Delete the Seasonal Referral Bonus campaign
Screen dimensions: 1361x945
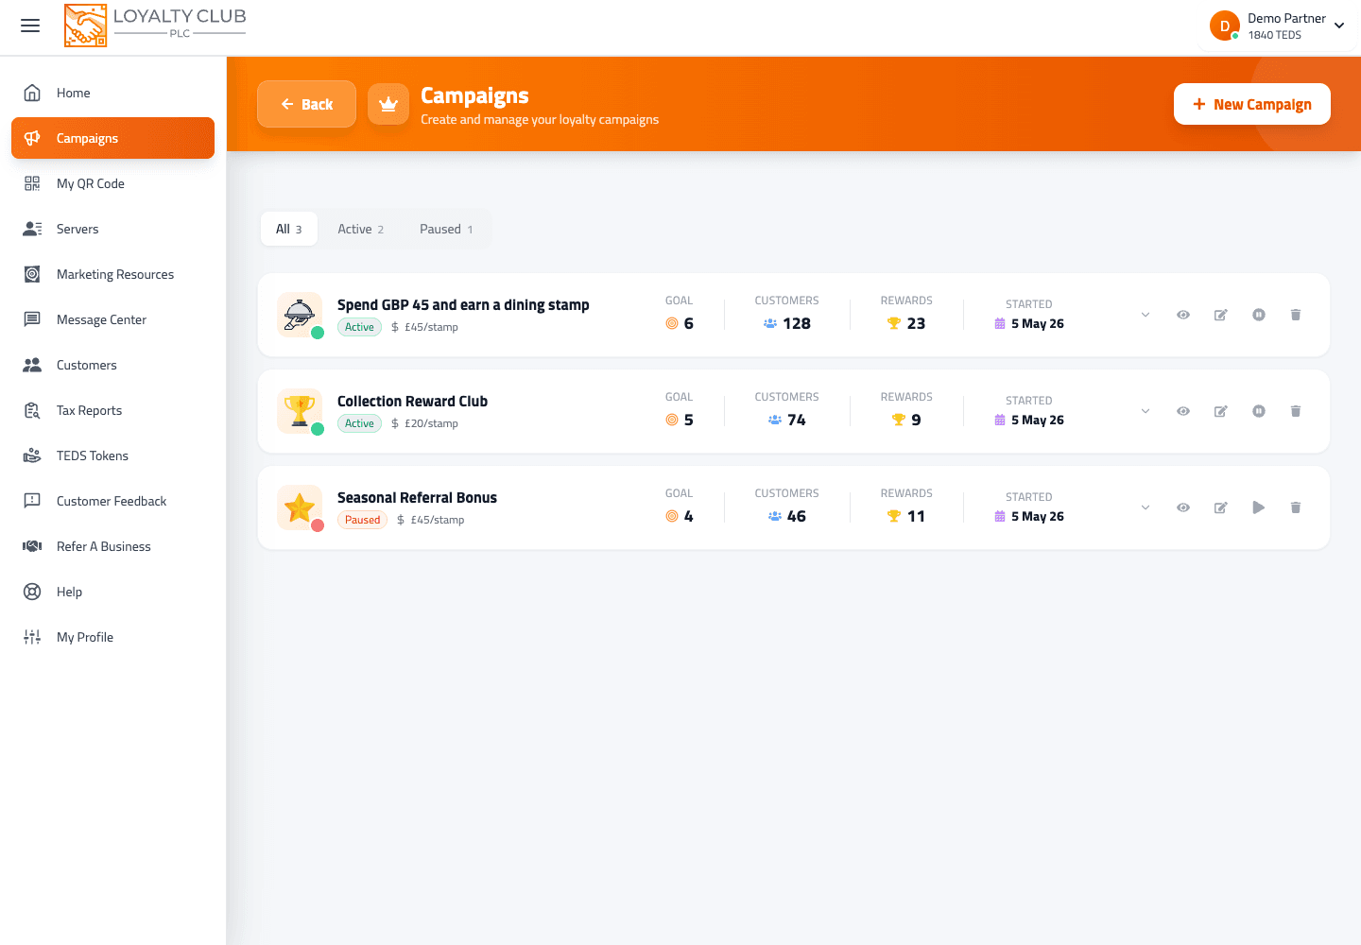1296,507
